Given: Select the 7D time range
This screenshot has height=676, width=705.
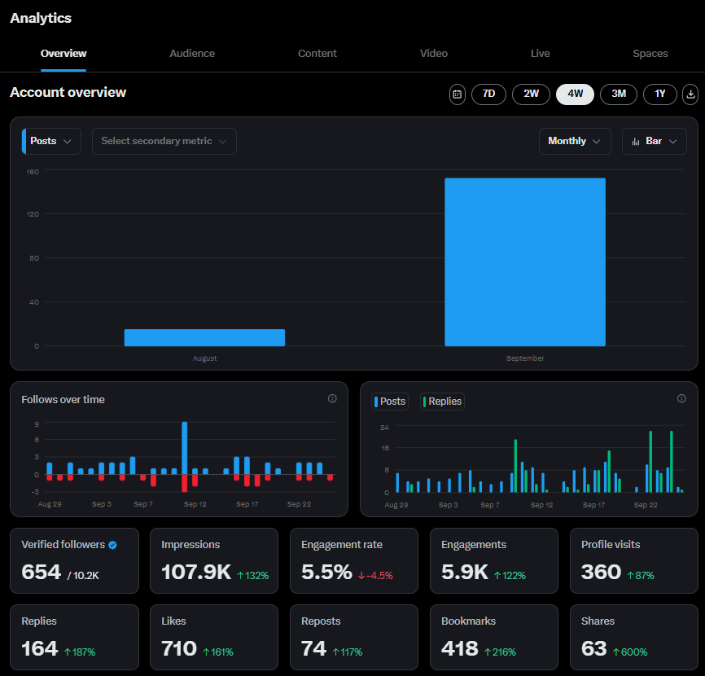Looking at the screenshot, I should click(x=488, y=94).
